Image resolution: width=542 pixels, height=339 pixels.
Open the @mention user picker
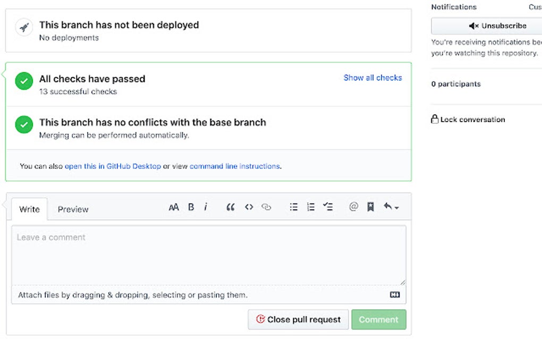354,207
